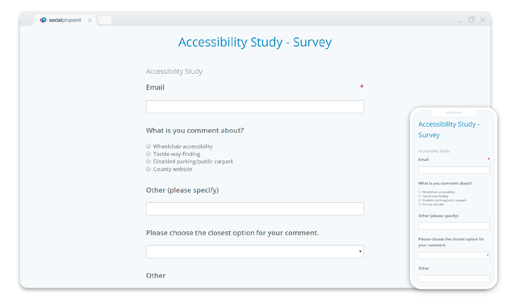The image size is (510, 298).
Task: Click the Email input field
Action: pyautogui.click(x=255, y=106)
